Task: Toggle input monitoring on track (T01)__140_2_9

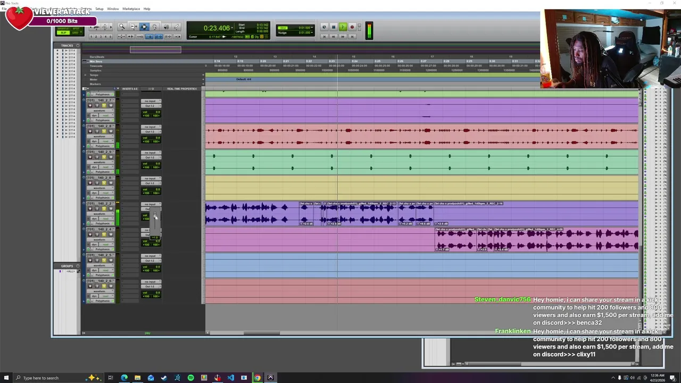Action: pyautogui.click(x=97, y=157)
